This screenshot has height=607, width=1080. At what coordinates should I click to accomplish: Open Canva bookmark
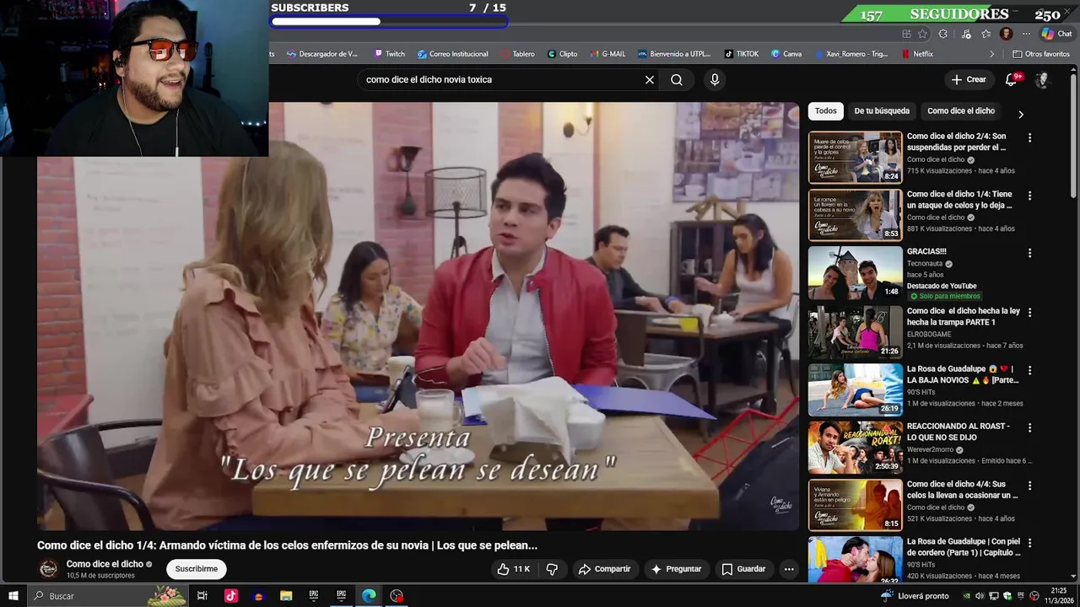786,54
